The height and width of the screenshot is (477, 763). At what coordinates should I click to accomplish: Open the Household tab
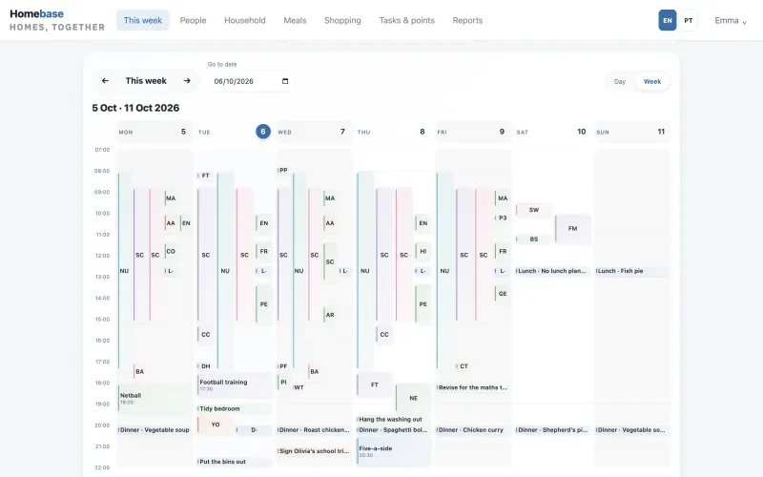245,20
